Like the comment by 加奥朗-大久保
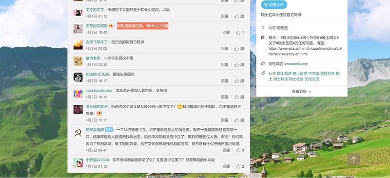The height and width of the screenshot is (178, 390). coord(239,81)
